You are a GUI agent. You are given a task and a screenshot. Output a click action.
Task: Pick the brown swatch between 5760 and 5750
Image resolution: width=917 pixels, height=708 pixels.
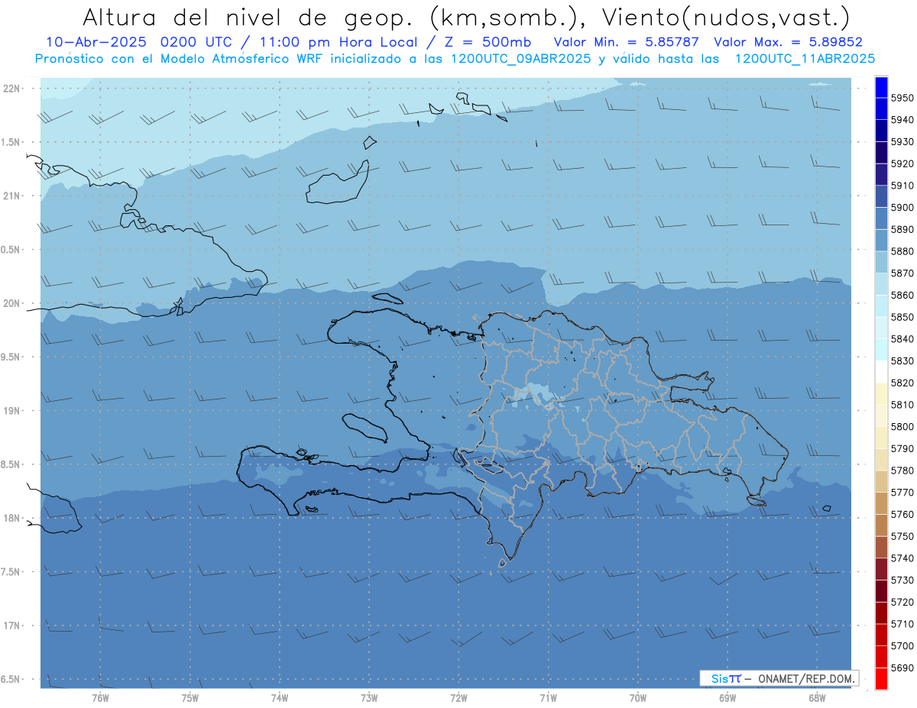pos(881,525)
